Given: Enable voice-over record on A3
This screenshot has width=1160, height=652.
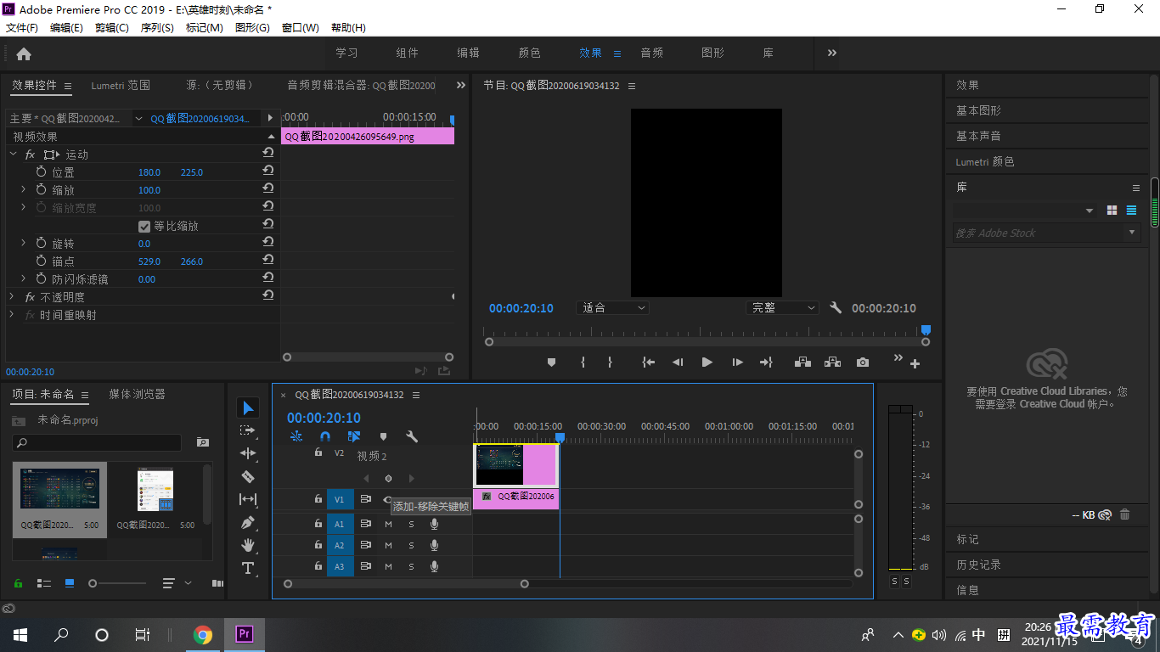Looking at the screenshot, I should [434, 566].
